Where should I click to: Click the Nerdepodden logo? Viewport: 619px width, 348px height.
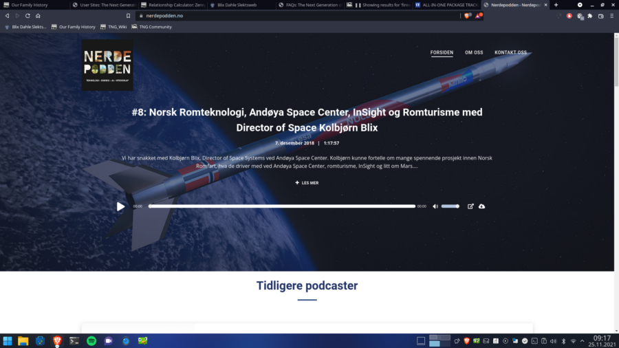pos(107,65)
